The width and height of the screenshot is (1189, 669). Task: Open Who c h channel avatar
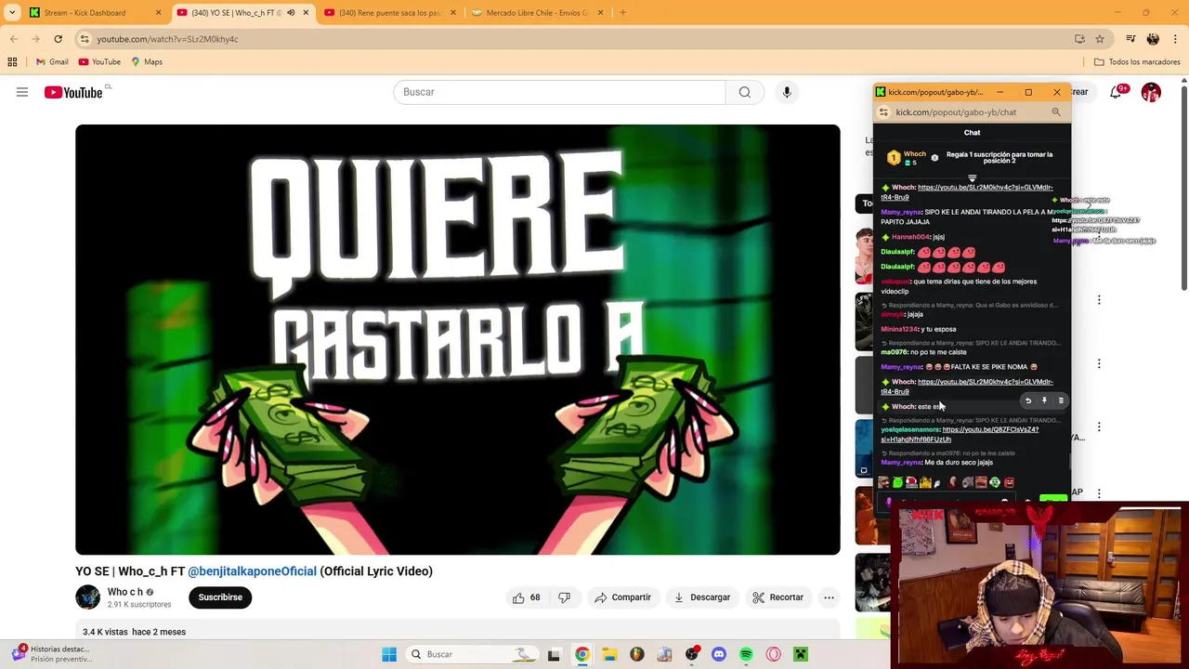click(88, 597)
